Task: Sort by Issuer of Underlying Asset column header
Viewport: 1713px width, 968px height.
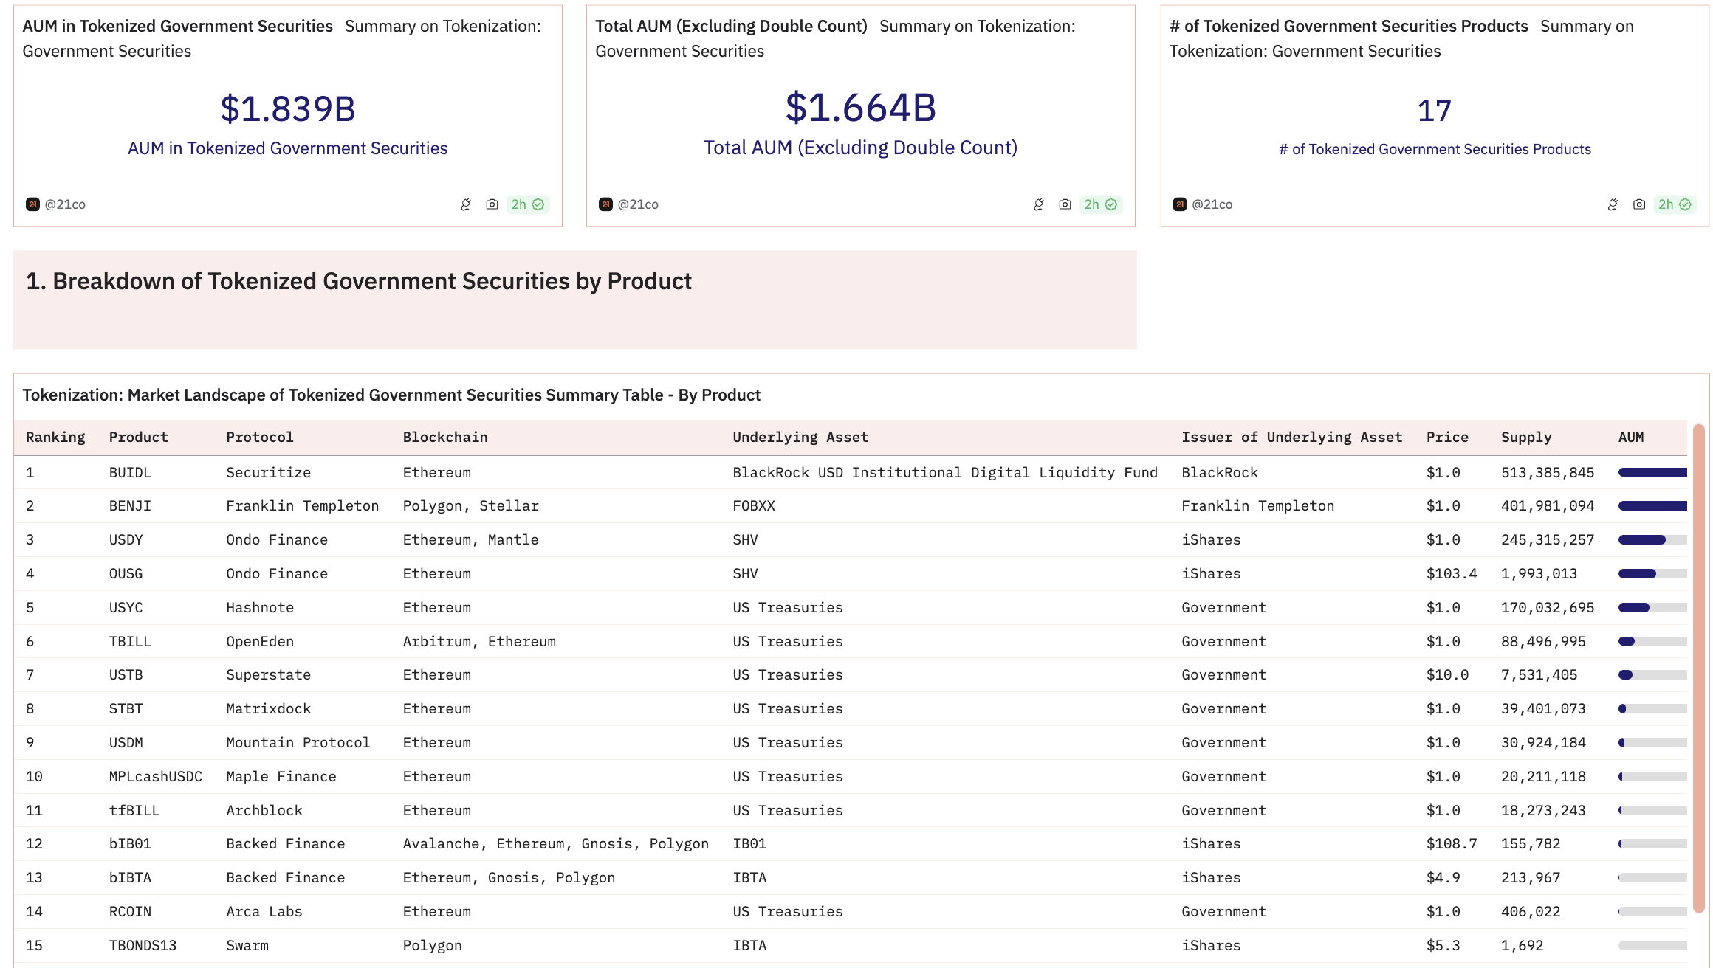Action: click(1291, 437)
